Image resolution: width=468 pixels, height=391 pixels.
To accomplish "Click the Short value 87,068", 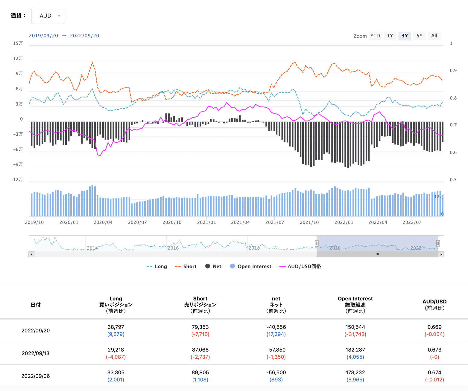I will tap(200, 350).
